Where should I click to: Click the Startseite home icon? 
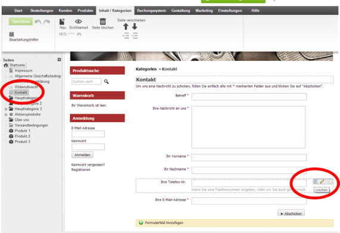tap(6, 65)
